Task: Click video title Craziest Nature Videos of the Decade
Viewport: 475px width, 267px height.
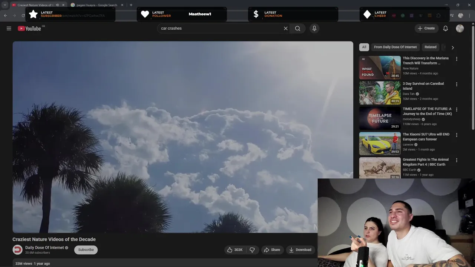Action: 54,240
